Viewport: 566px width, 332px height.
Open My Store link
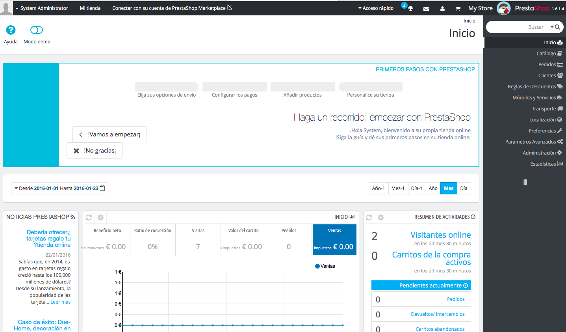pos(480,8)
